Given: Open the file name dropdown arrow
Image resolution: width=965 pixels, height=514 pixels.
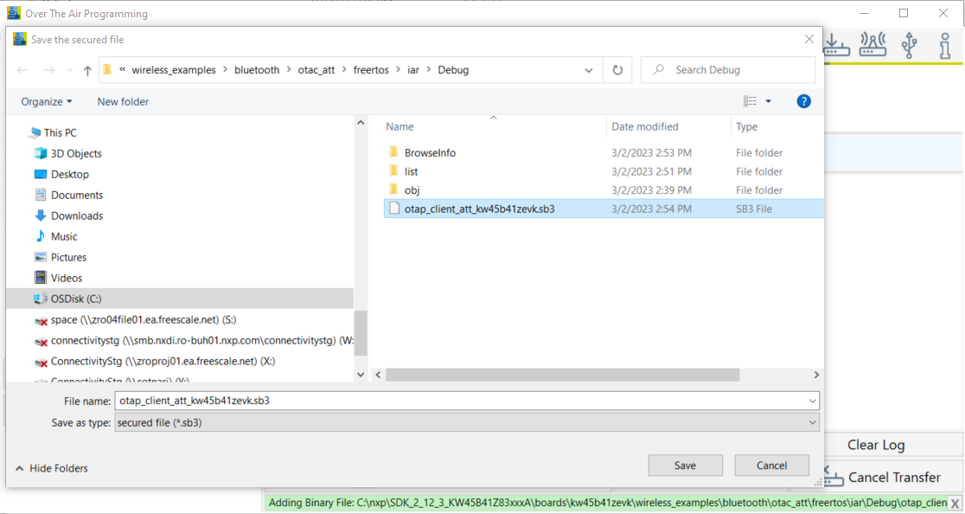Looking at the screenshot, I should coord(811,400).
